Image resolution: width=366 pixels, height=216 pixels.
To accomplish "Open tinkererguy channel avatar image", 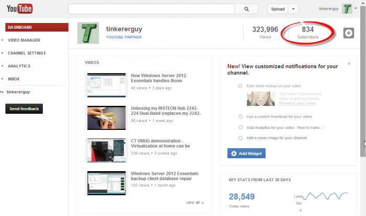I will pyautogui.click(x=88, y=33).
